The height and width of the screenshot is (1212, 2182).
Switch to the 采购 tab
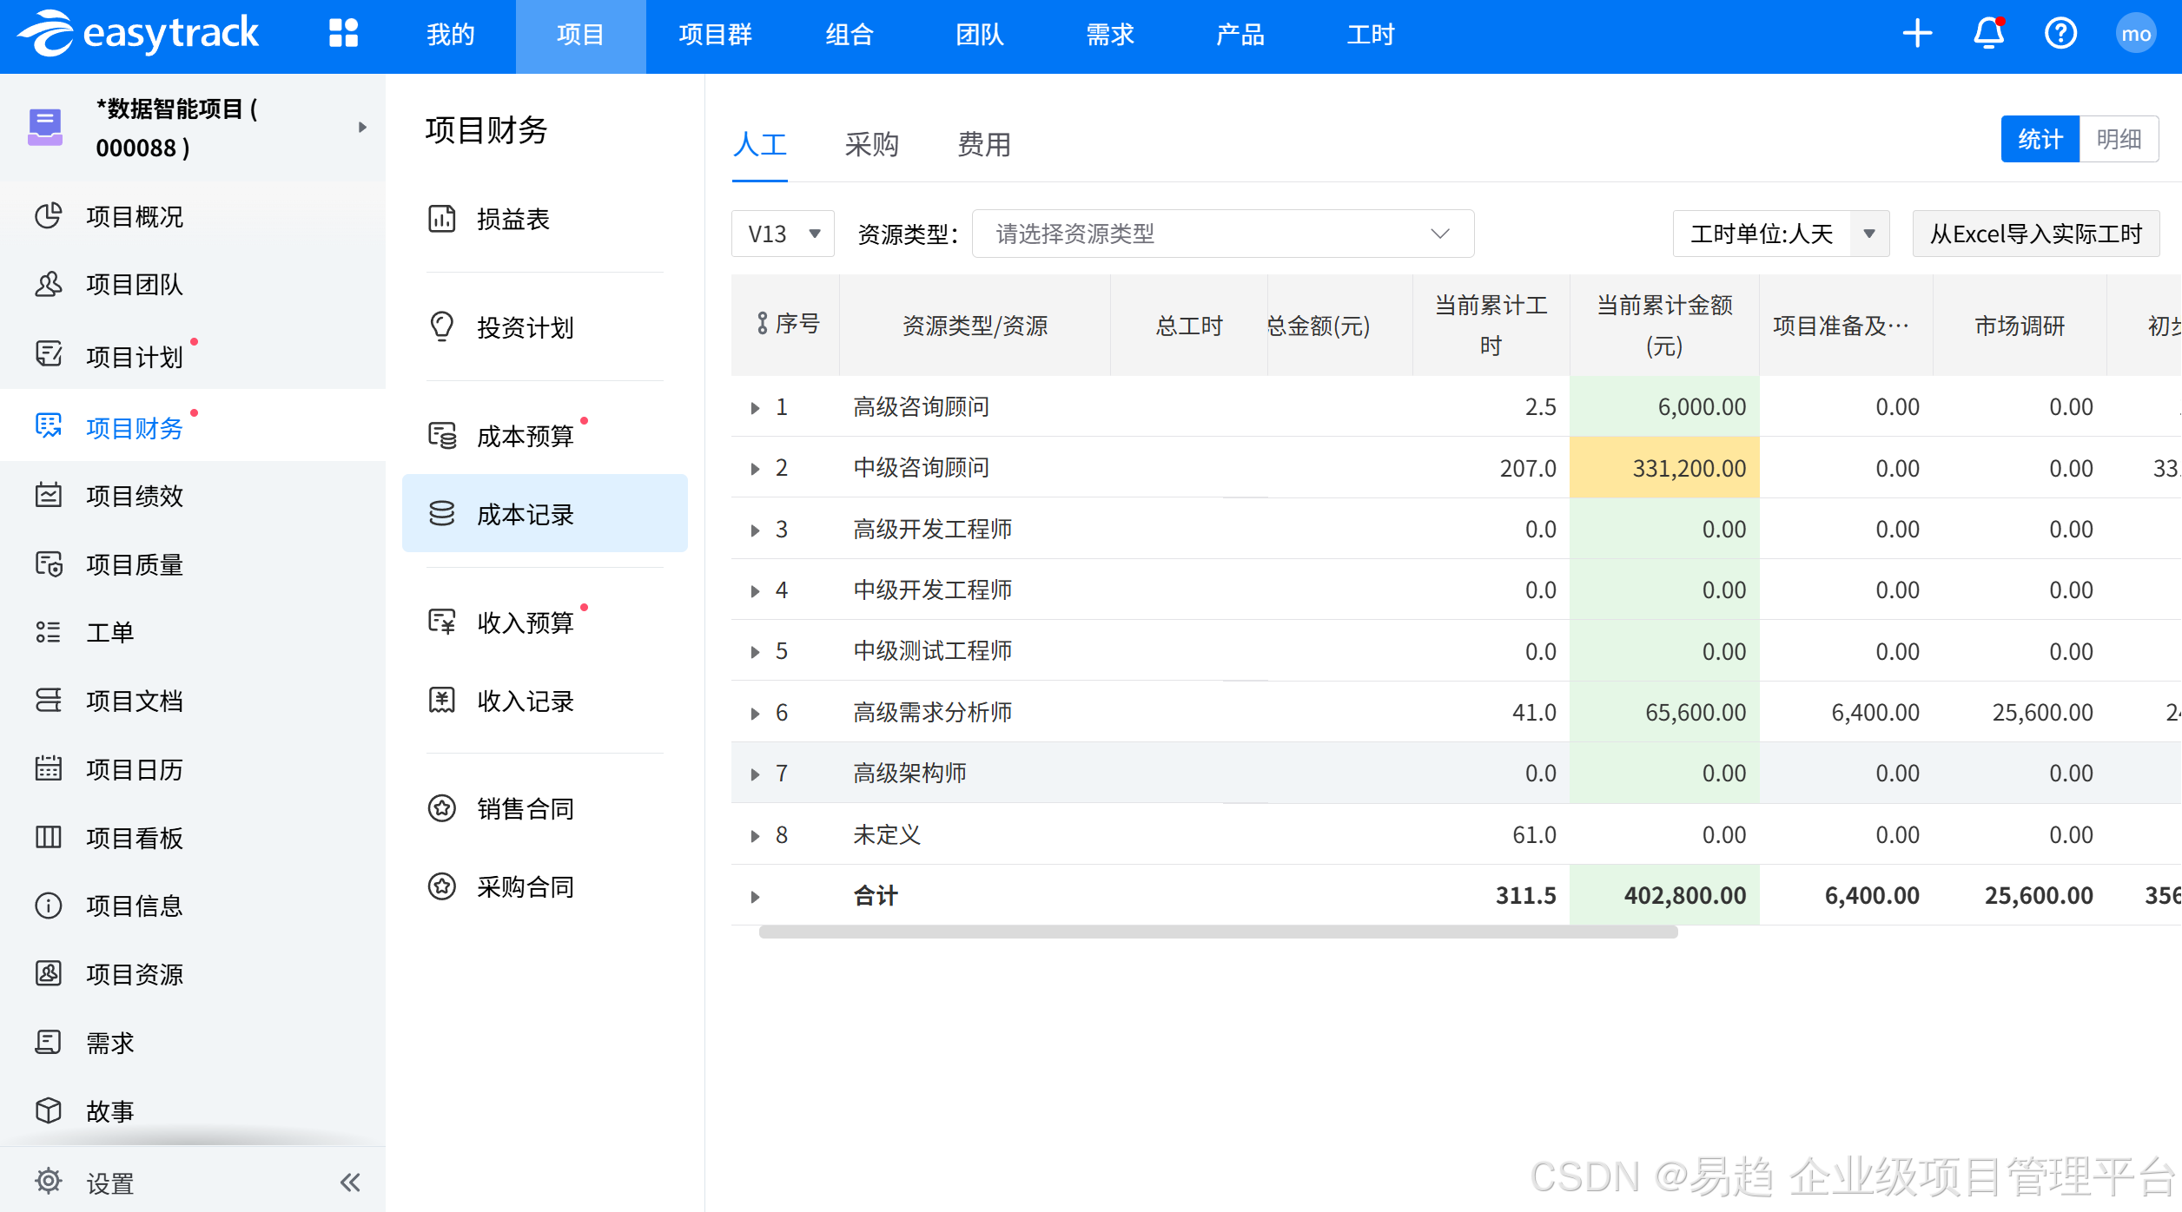pos(871,144)
